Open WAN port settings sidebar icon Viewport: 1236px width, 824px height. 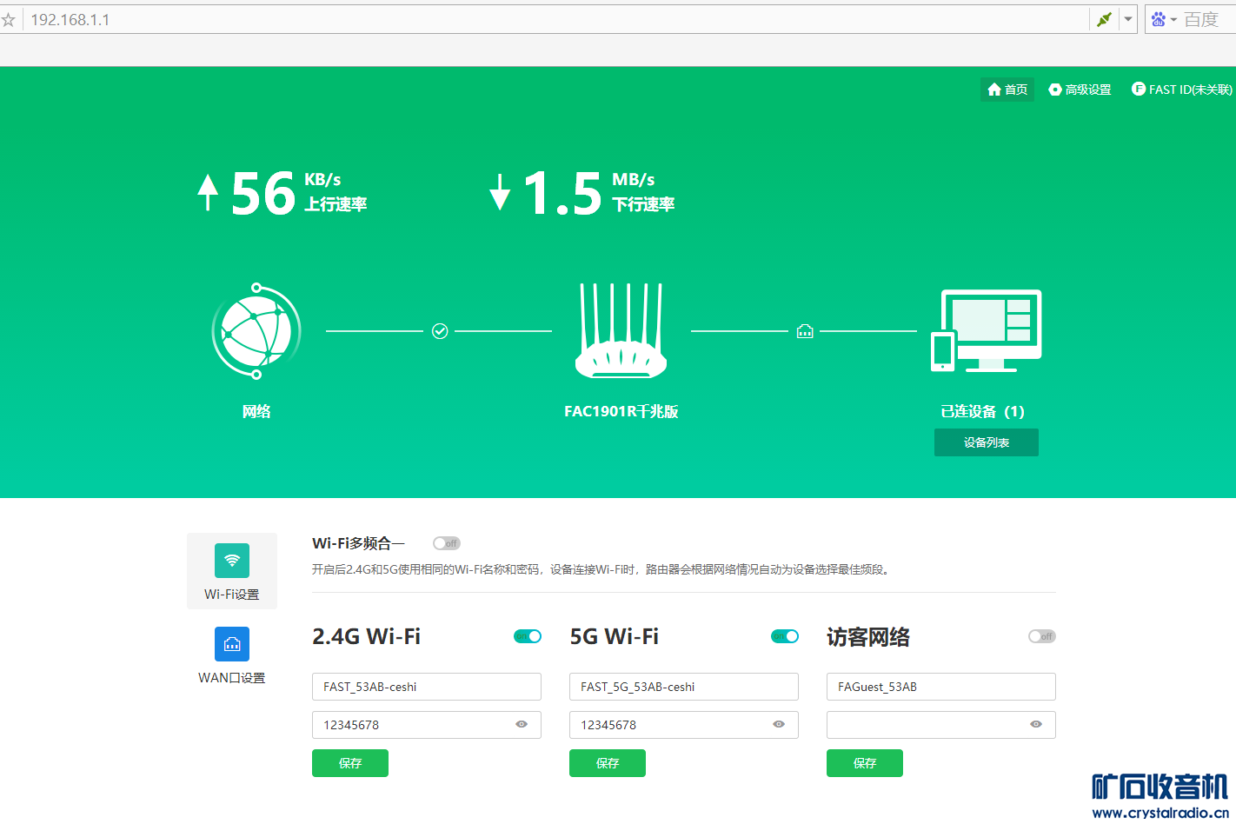click(x=232, y=644)
